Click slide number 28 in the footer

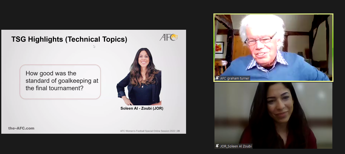pyautogui.click(x=178, y=131)
